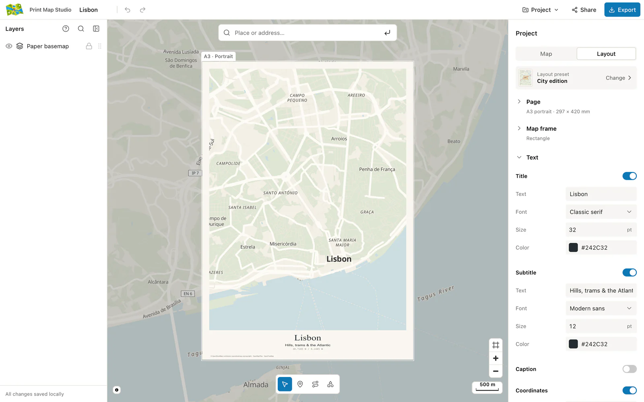This screenshot has height=402, width=644.
Task: Redo the last change
Action: 142,10
